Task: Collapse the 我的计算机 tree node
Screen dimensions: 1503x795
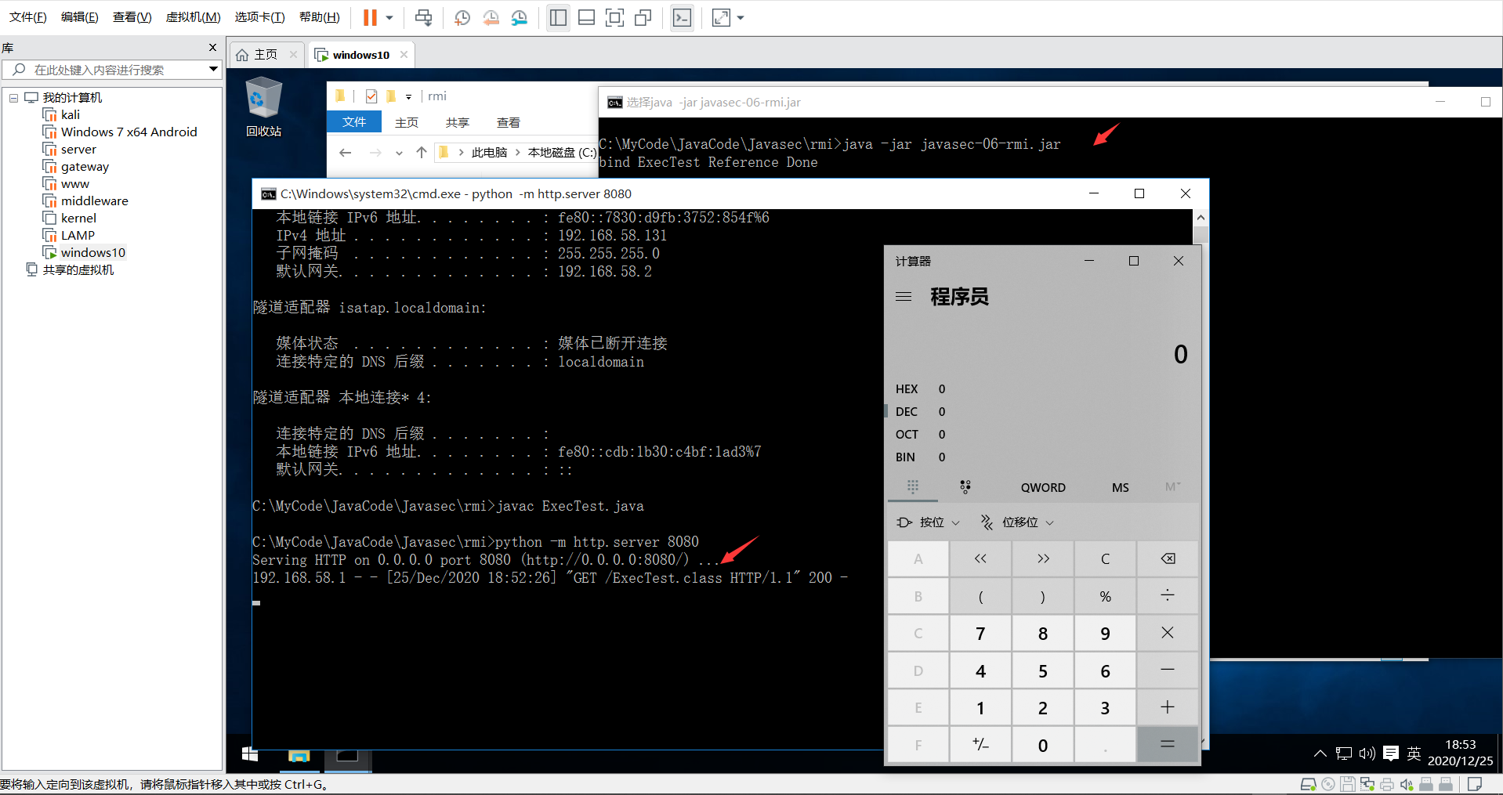Action: click(x=13, y=98)
